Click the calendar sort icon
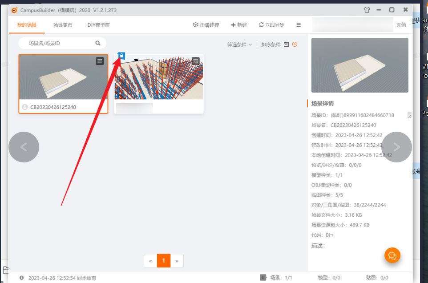This screenshot has height=283, width=428. point(286,44)
